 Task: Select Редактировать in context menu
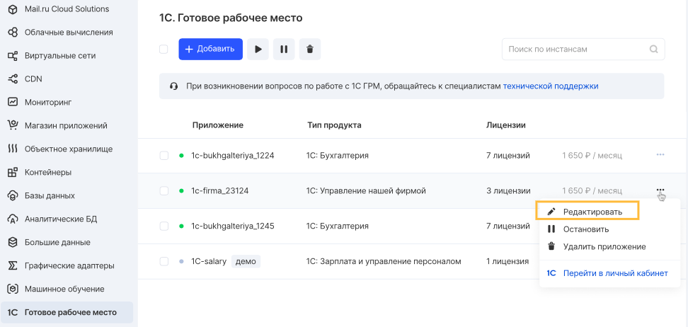(587, 212)
